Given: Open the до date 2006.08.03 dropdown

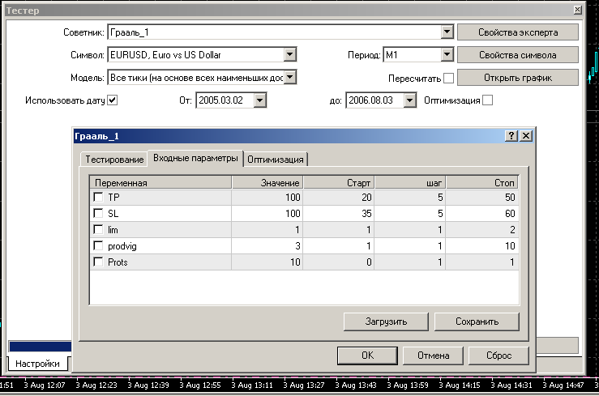Looking at the screenshot, I should click(409, 100).
